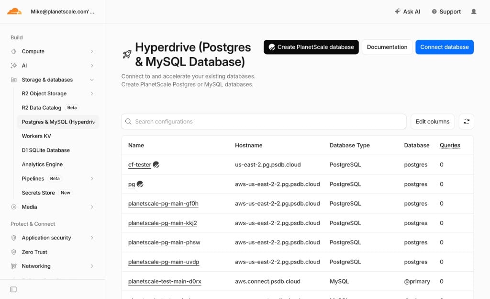Click Create PlanetScale database button
This screenshot has width=490, height=299.
[x=311, y=47]
